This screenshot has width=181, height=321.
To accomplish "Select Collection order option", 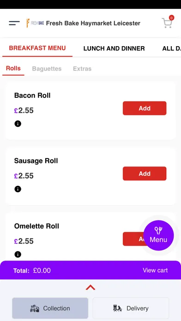I will click(50, 308).
